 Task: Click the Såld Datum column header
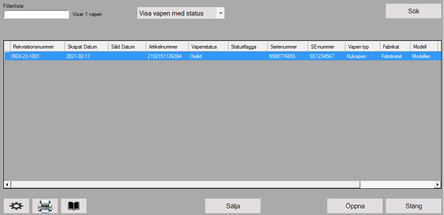pos(127,47)
